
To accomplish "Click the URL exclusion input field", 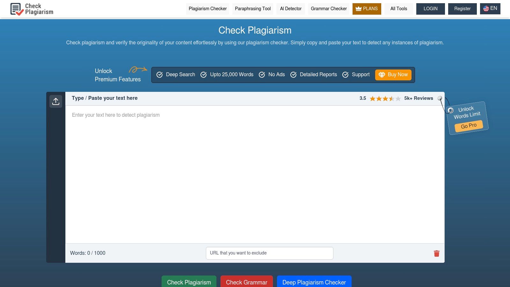I will point(269,253).
